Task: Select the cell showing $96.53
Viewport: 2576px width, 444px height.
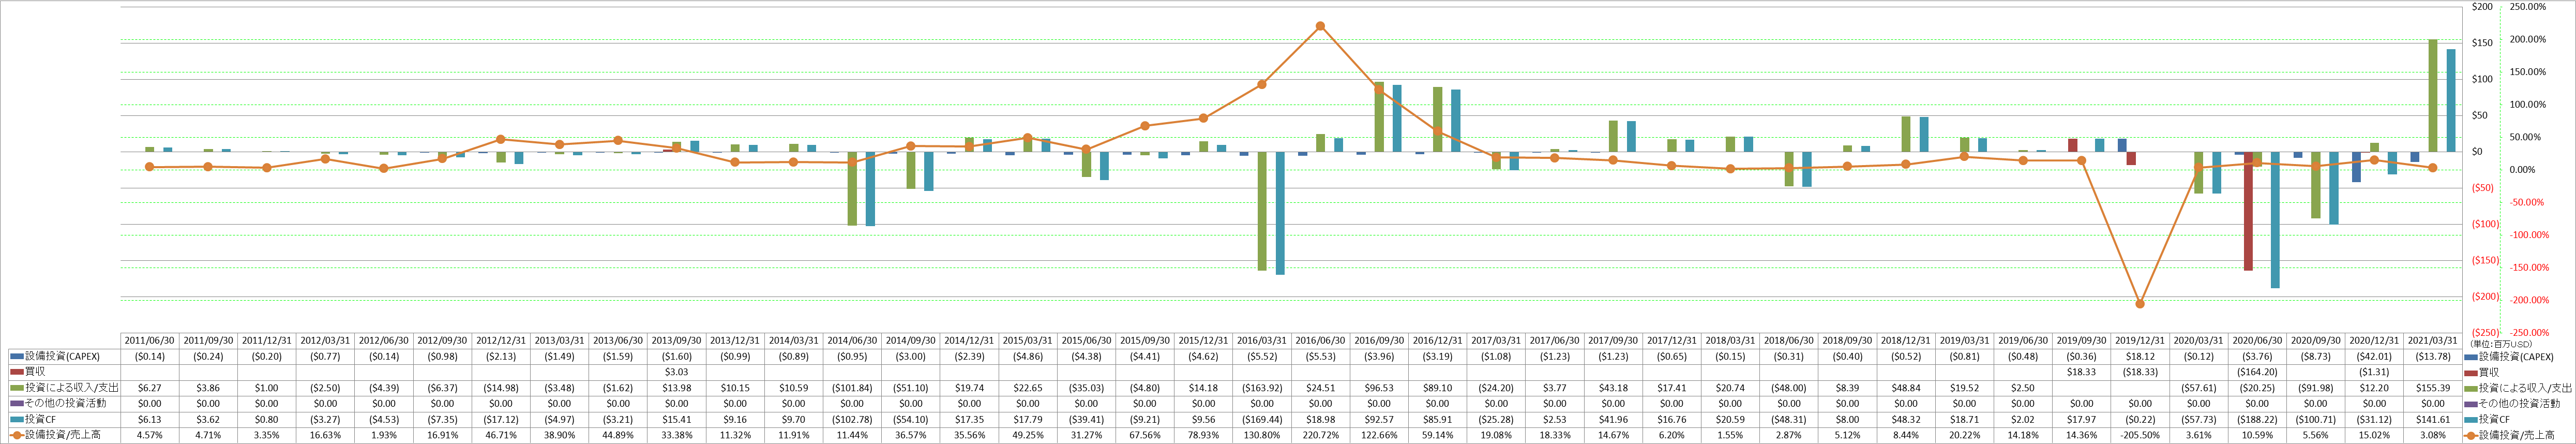Action: pyautogui.click(x=1379, y=388)
